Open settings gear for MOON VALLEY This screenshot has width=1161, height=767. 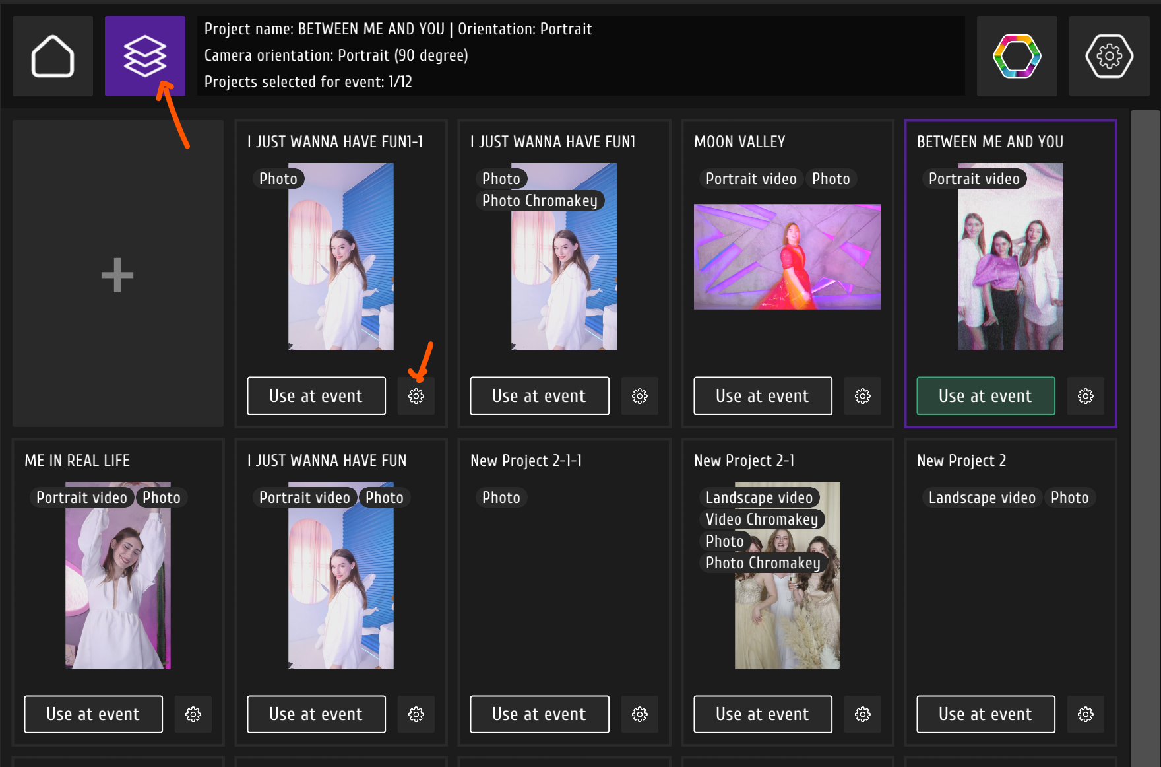pyautogui.click(x=863, y=396)
